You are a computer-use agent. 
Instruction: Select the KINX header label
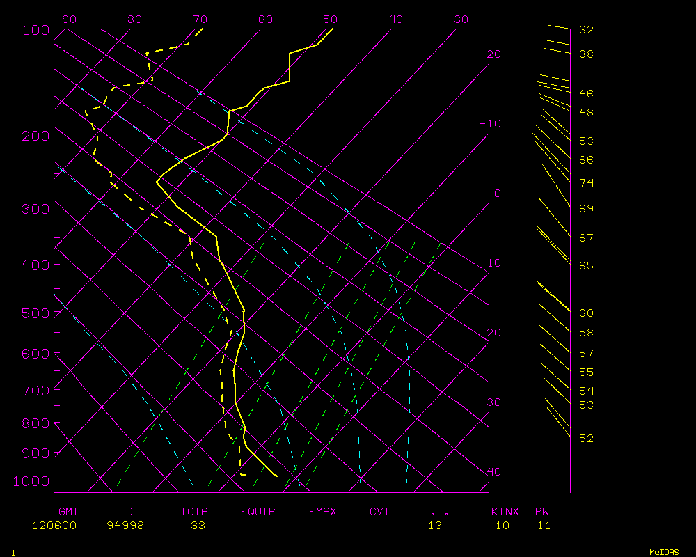pos(505,512)
